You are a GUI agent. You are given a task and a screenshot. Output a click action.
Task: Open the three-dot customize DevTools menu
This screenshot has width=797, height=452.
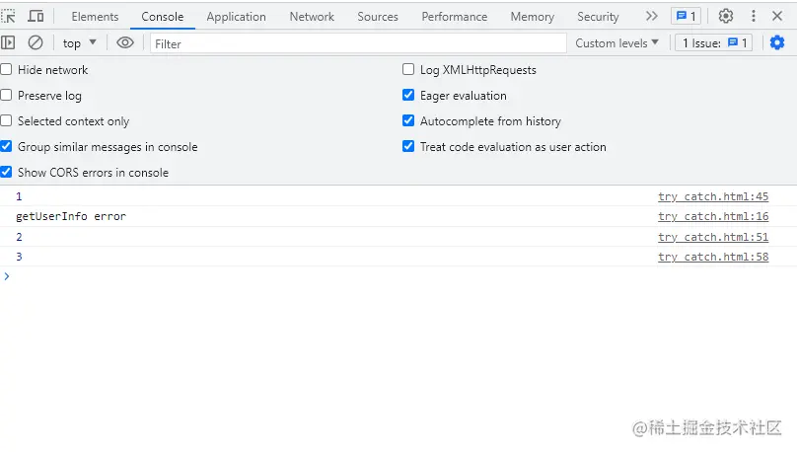[754, 16]
